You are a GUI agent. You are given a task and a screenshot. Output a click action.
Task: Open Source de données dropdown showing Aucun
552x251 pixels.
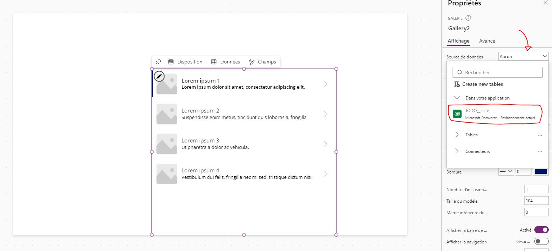pyautogui.click(x=524, y=56)
